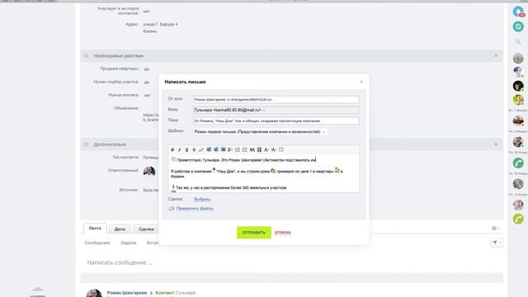This screenshot has height=297, width=528.
Task: Open the Шаблон template dropdown
Action: (260, 132)
